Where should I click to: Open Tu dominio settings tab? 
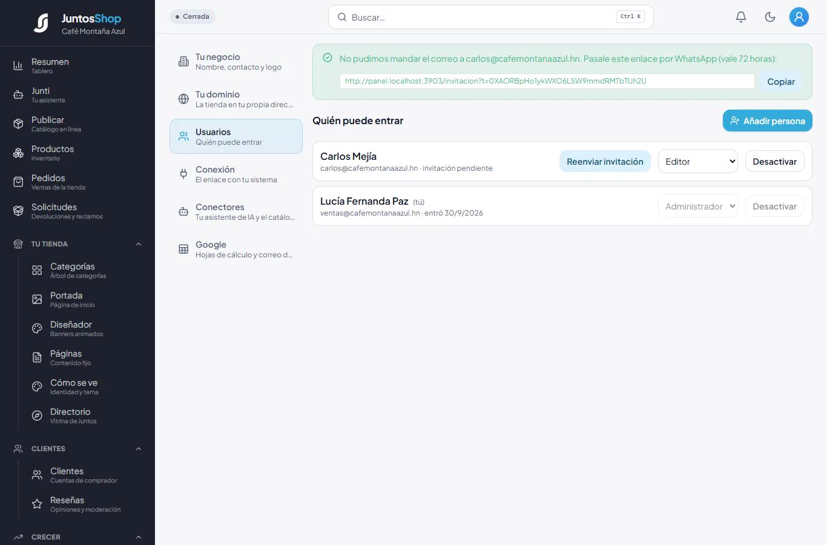[236, 99]
